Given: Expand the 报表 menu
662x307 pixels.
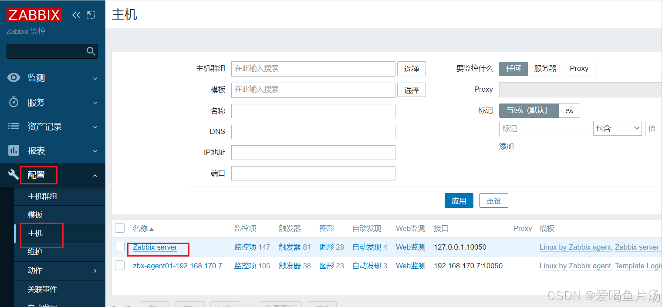Looking at the screenshot, I should 95,151.
